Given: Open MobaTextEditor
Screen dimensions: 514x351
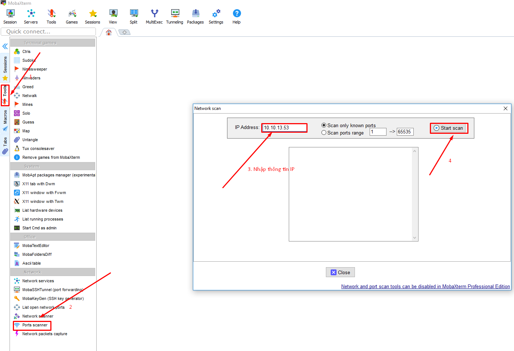Looking at the screenshot, I should pyautogui.click(x=36, y=246).
